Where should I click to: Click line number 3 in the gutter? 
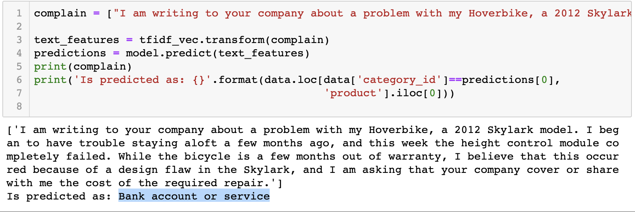pyautogui.click(x=19, y=40)
